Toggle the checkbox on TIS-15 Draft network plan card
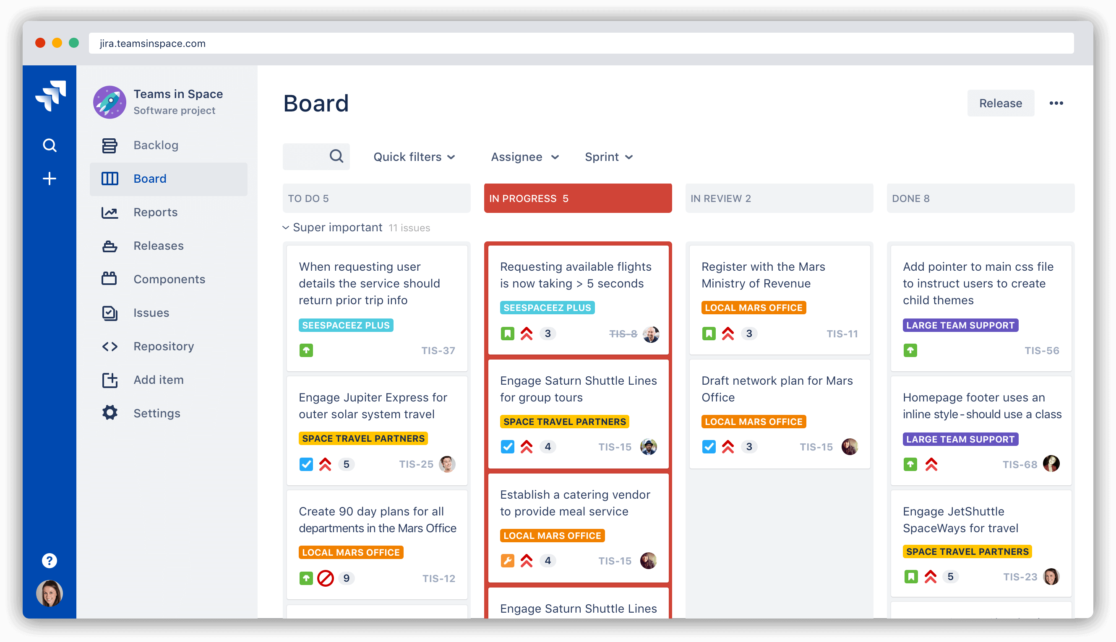Screen dimensions: 1116x642 pyautogui.click(x=708, y=446)
